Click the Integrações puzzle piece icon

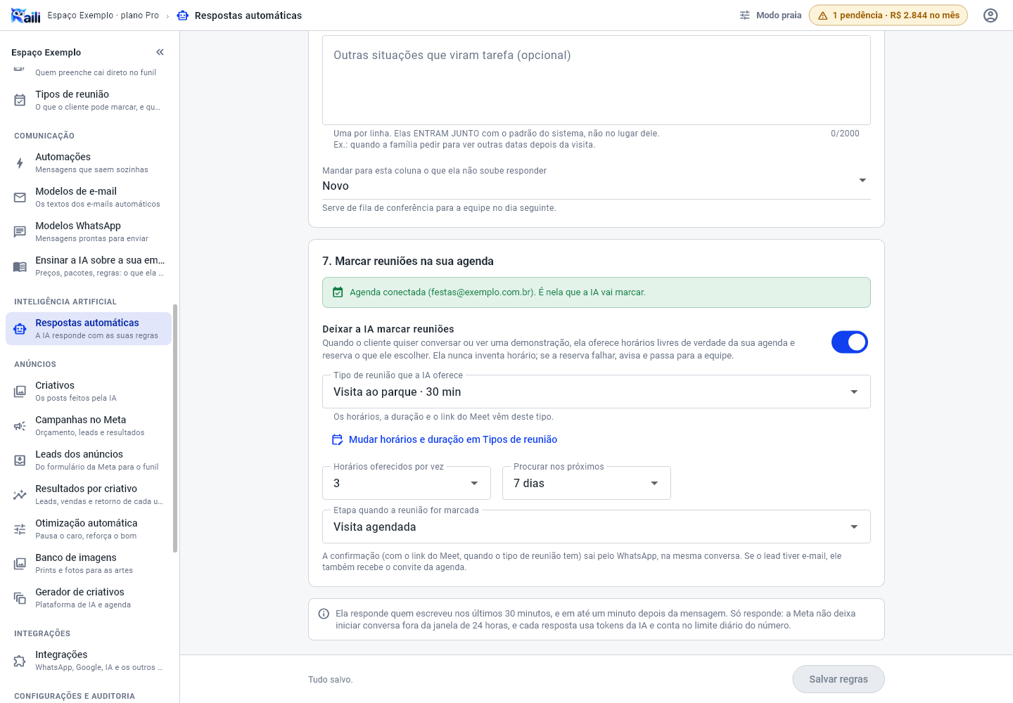(20, 661)
